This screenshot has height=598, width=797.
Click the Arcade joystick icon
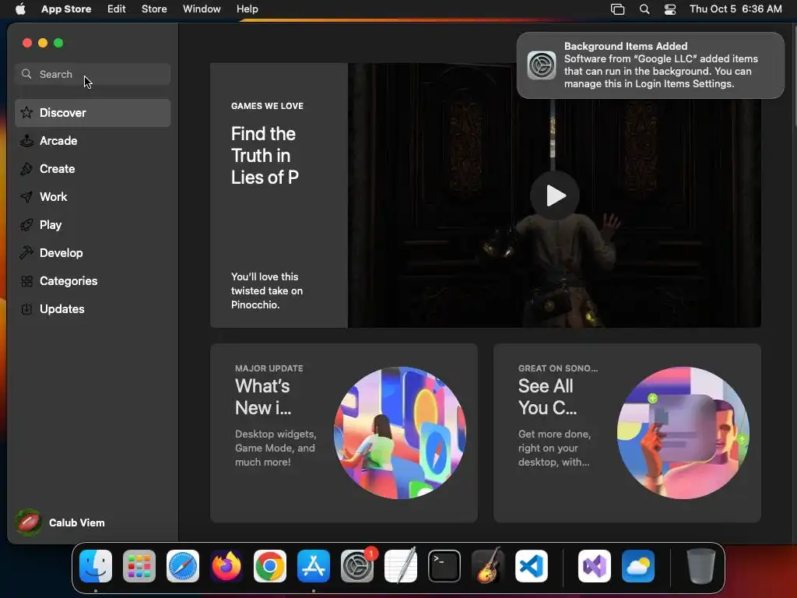[x=26, y=141]
